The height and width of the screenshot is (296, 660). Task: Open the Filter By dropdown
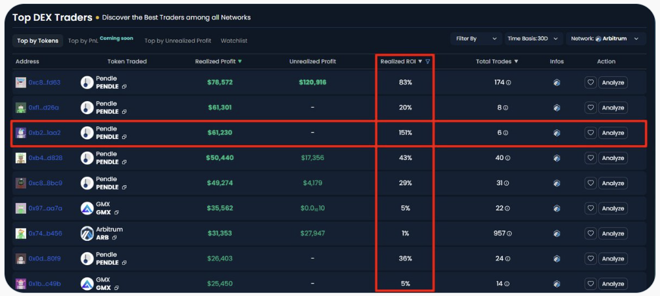tap(475, 39)
